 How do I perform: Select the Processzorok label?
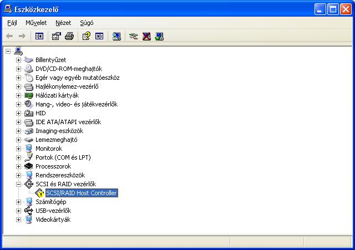pyautogui.click(x=53, y=166)
